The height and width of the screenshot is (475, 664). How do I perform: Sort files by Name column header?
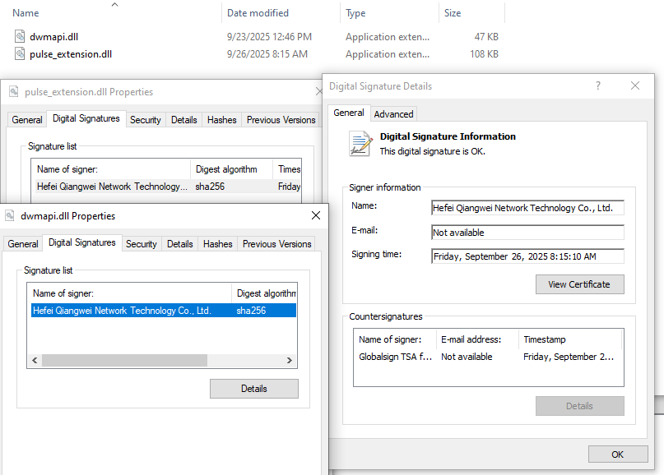[x=26, y=13]
